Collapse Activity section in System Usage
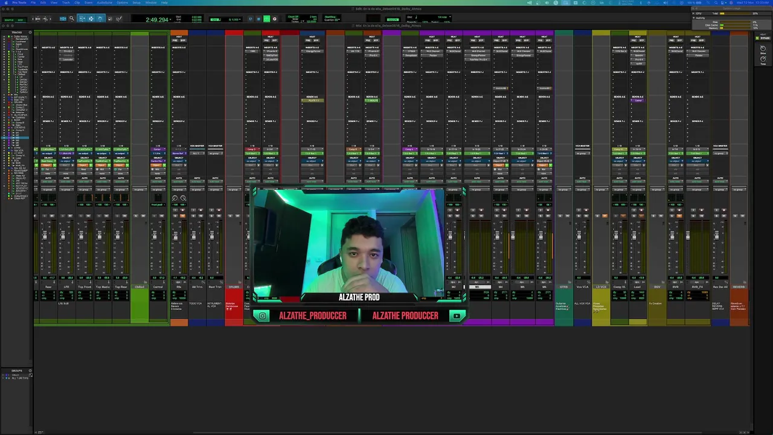The width and height of the screenshot is (773, 435). tap(694, 18)
